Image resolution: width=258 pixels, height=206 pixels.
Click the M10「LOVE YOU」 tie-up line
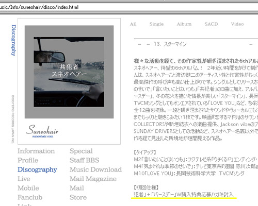[189, 174]
